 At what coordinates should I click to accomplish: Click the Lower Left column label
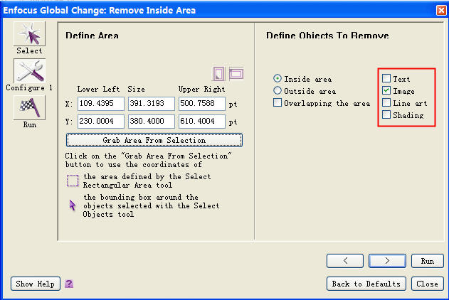click(98, 90)
